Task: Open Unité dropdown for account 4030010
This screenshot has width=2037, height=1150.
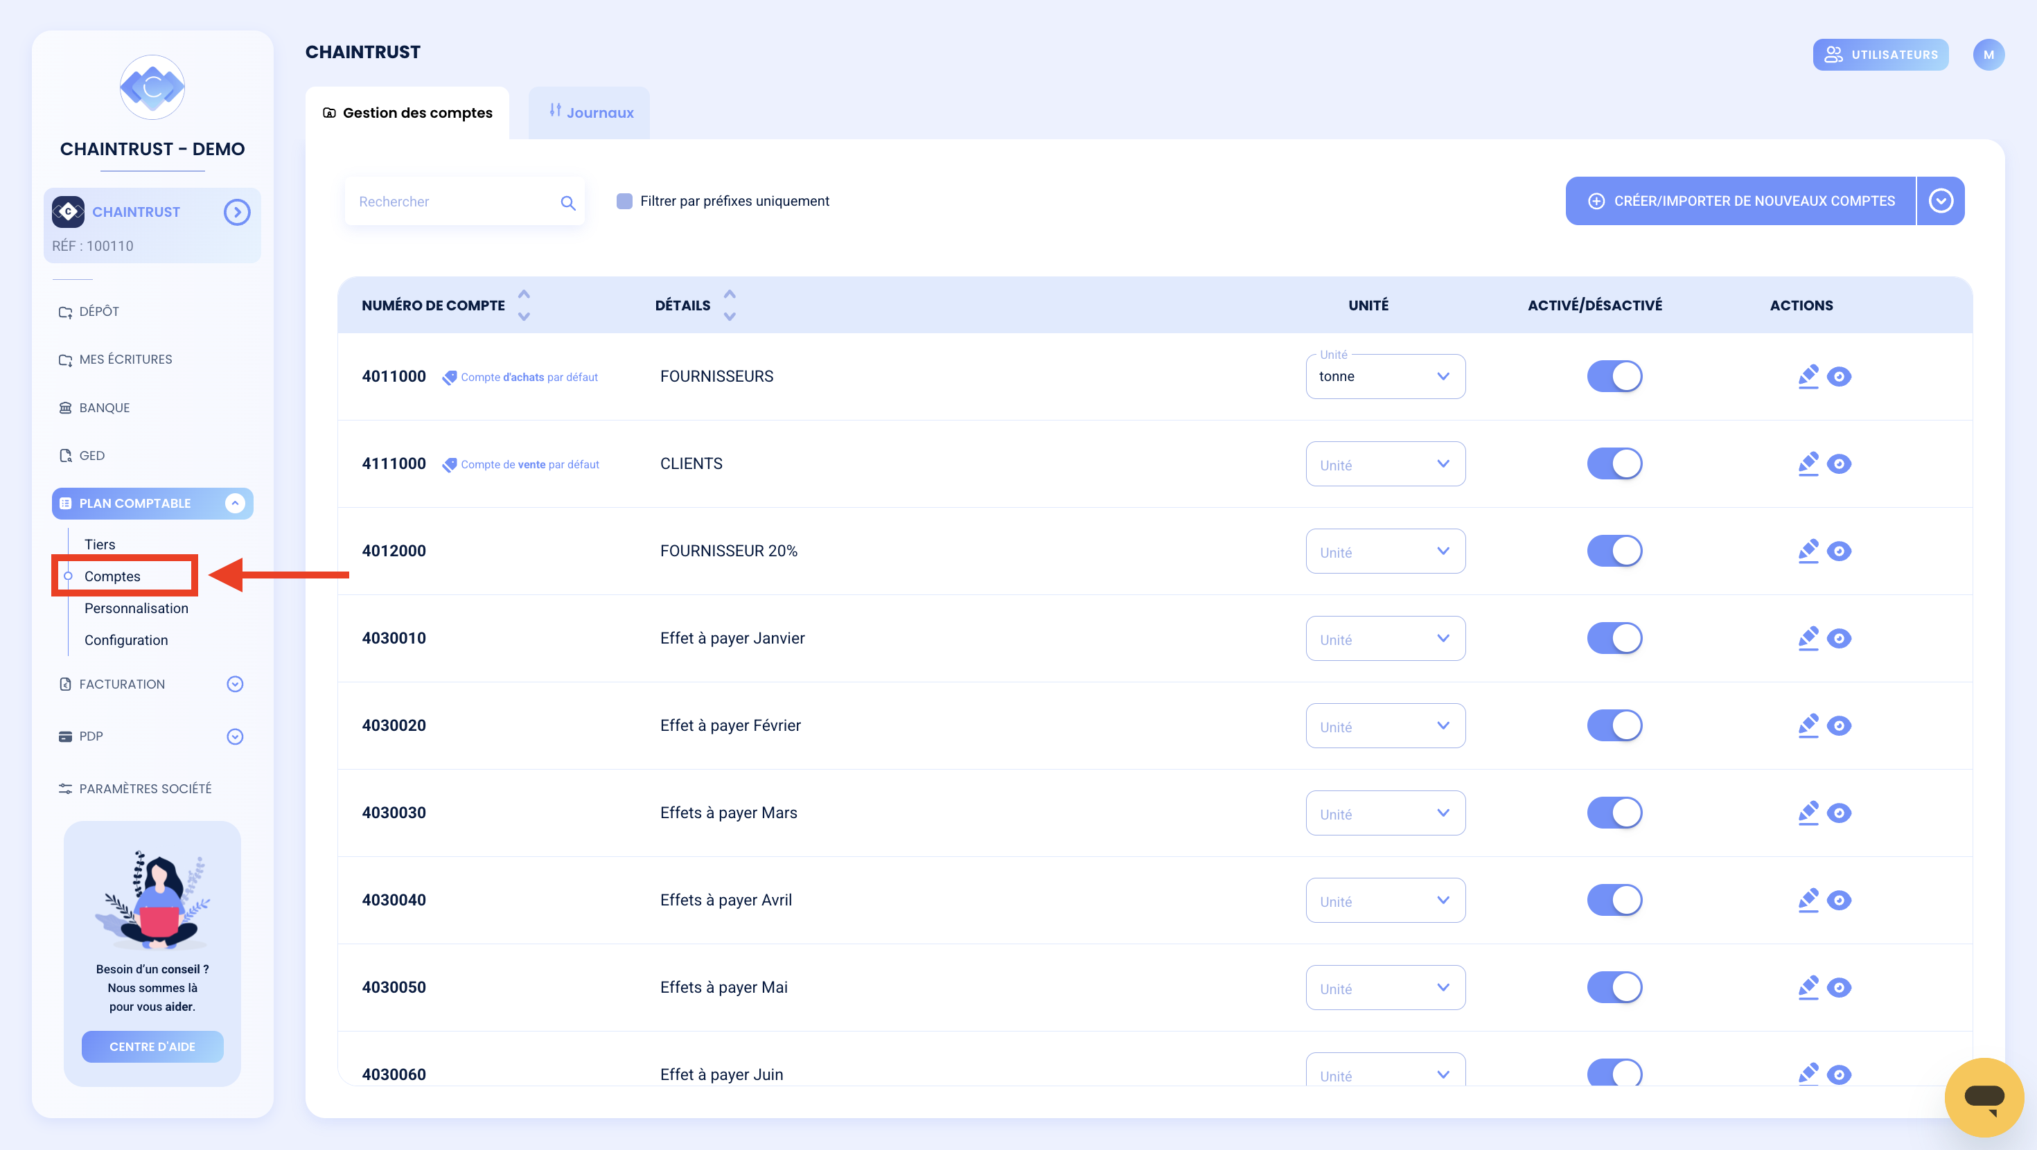Action: click(1386, 638)
